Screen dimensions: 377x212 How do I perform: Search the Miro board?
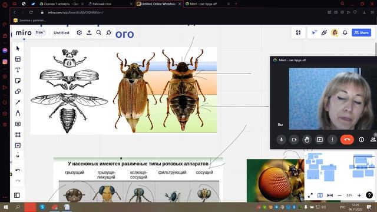99,33
